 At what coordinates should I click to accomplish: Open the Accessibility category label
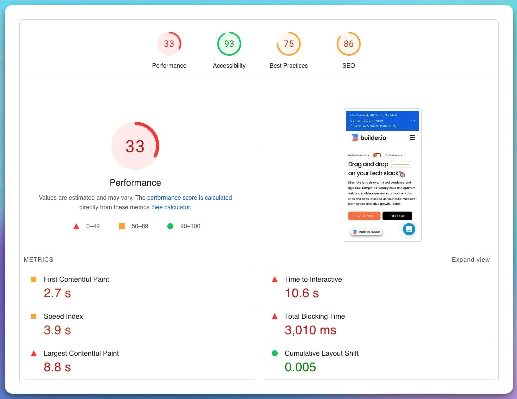click(x=229, y=65)
